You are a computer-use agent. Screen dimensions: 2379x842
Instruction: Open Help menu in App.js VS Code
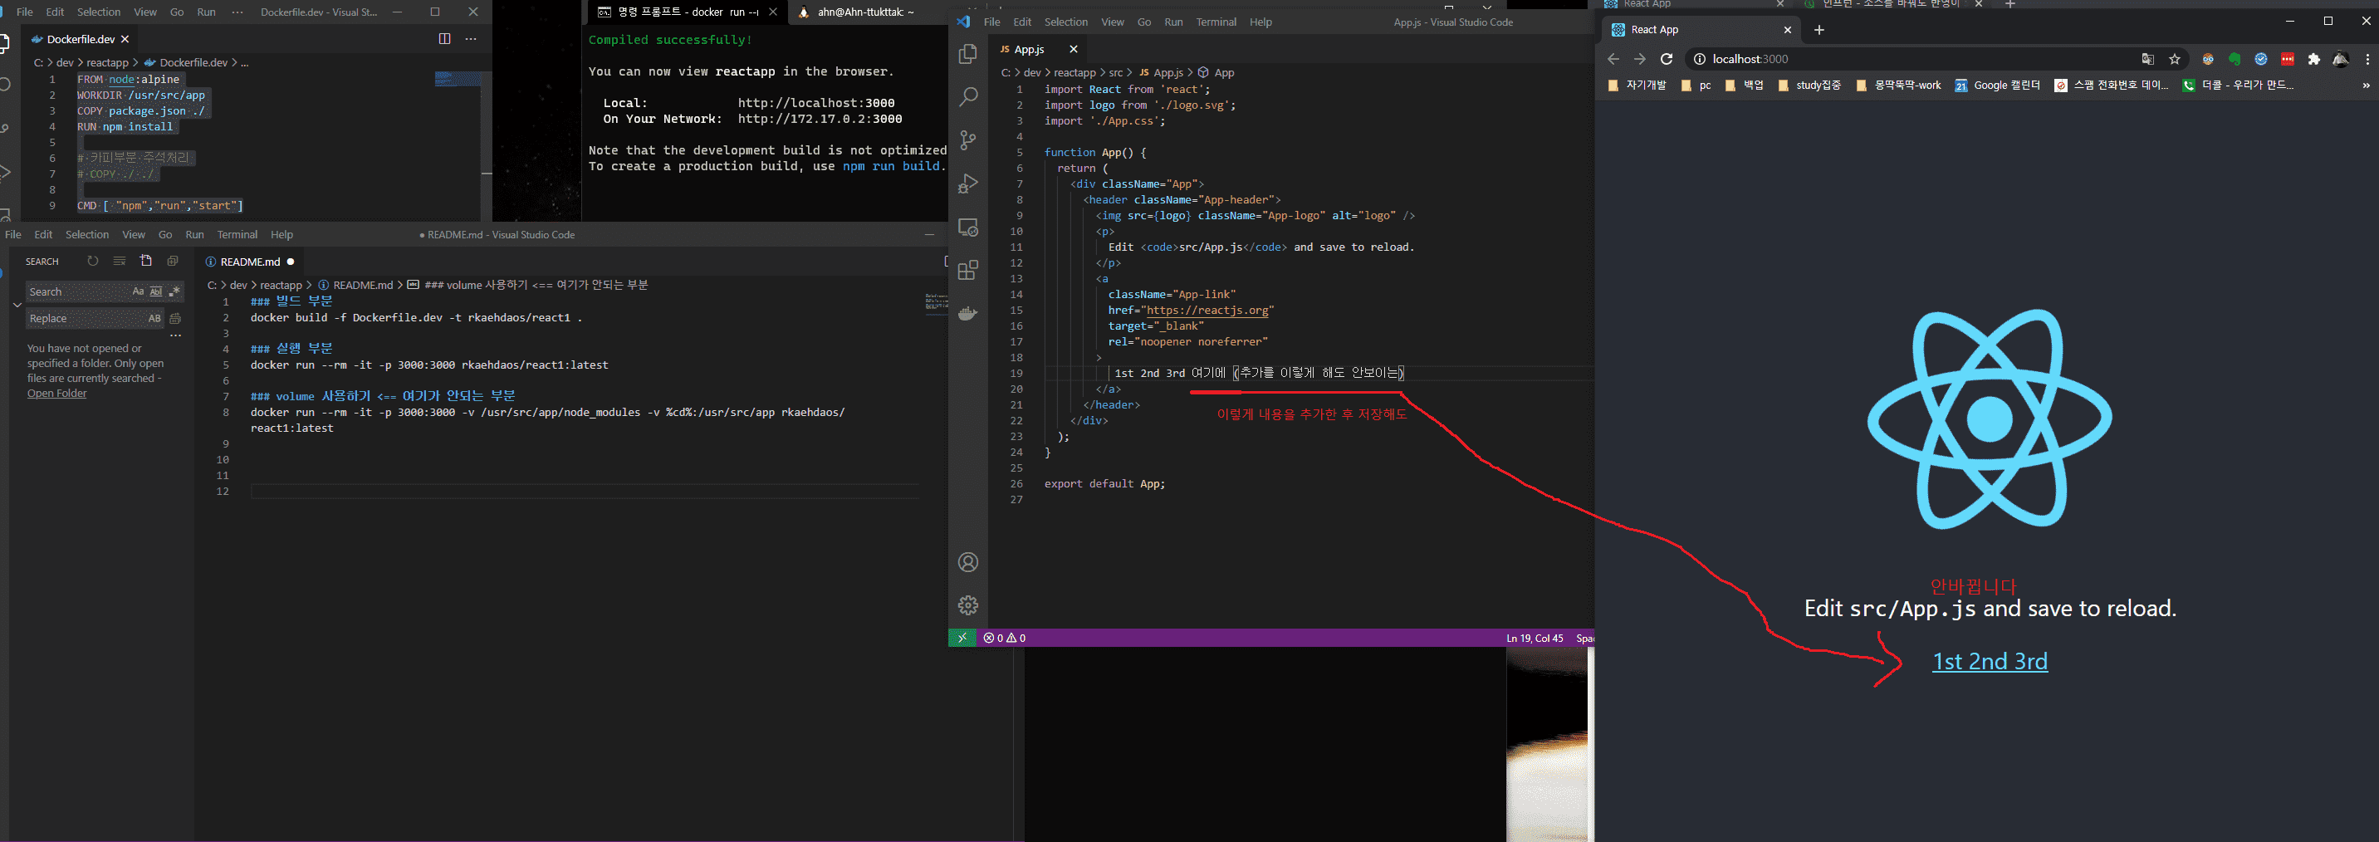click(1260, 22)
